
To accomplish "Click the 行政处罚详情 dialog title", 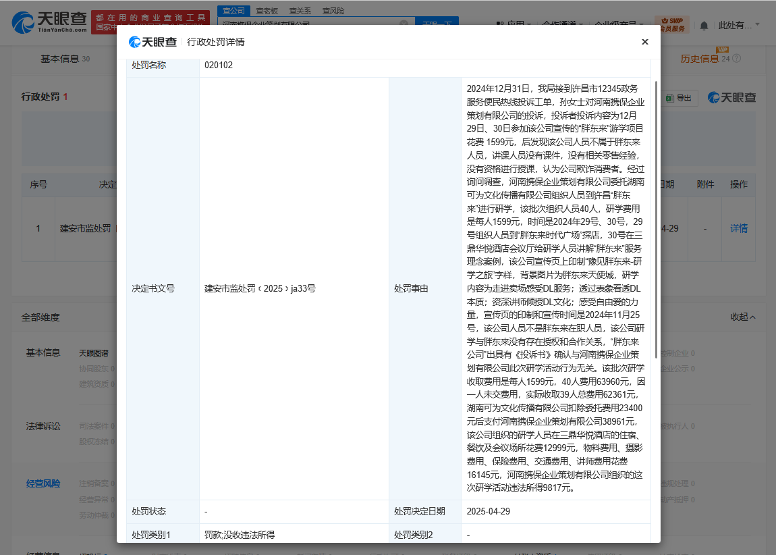I will (216, 42).
